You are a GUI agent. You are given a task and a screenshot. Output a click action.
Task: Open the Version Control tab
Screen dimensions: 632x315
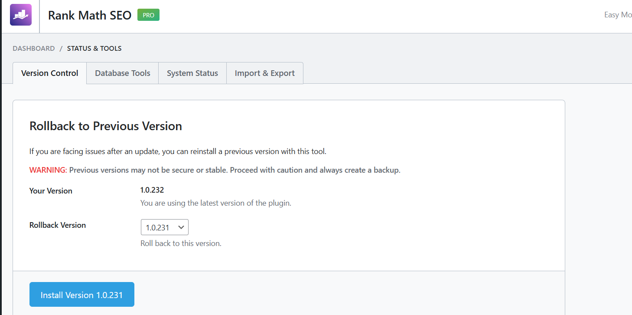click(49, 73)
